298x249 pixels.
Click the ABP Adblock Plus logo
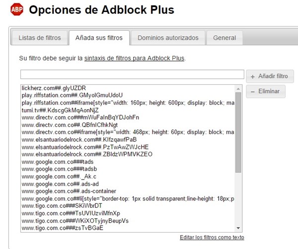coord(17,9)
